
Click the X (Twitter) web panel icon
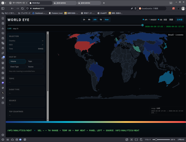[x=3, y=93]
